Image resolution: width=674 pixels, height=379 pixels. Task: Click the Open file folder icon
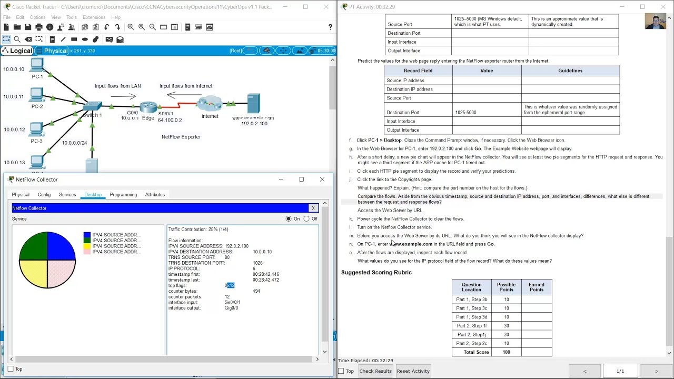17,27
